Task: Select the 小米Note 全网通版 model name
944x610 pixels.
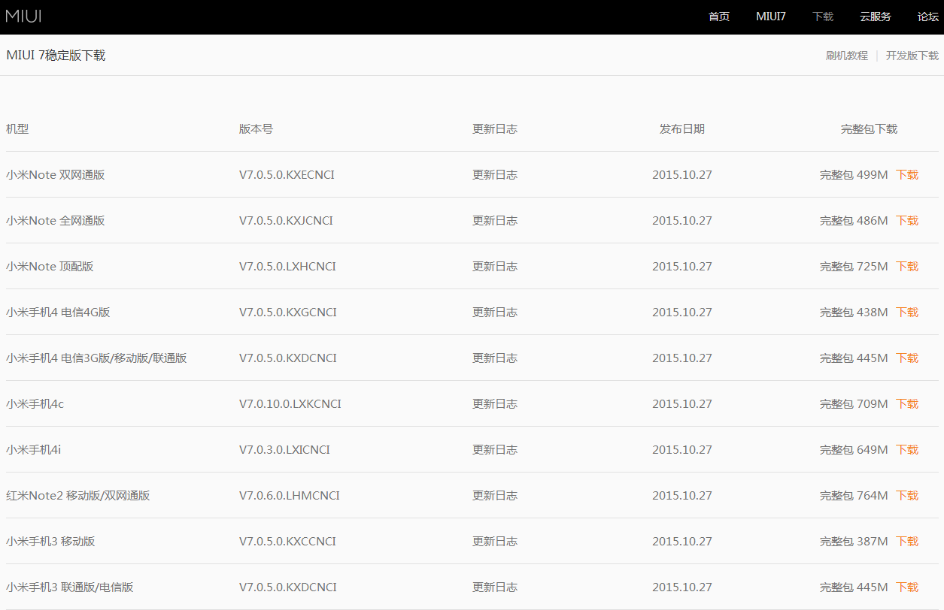Action: 56,221
